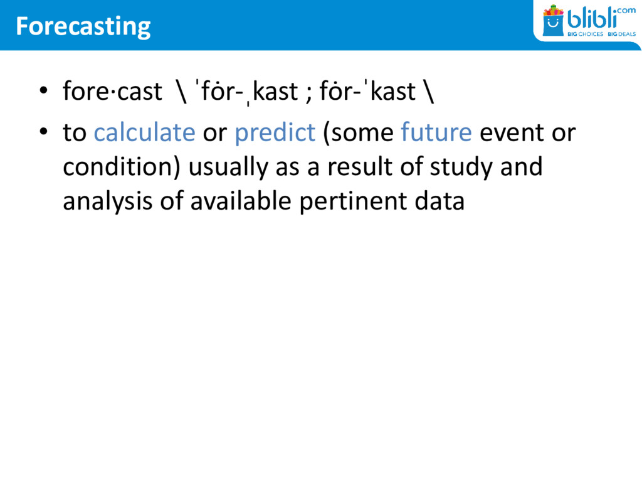Click the .com text in logo
The image size is (642, 482).
tap(626, 11)
